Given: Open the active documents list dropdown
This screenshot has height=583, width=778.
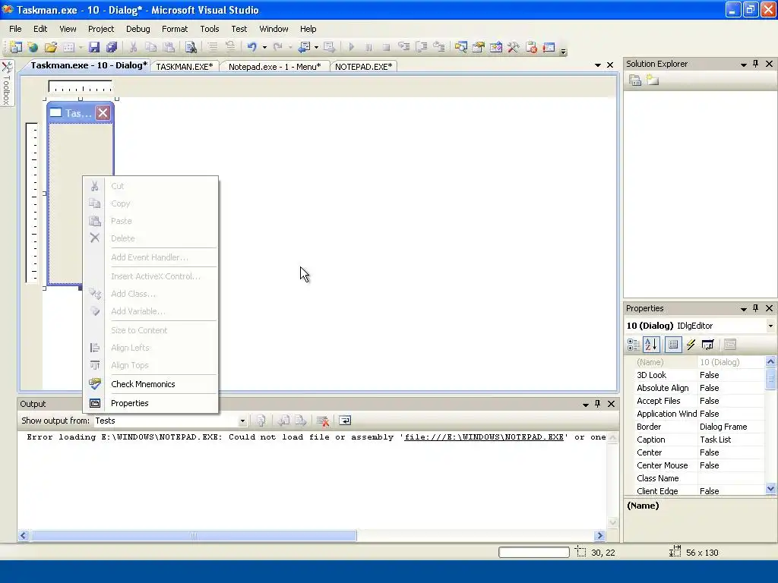Looking at the screenshot, I should (598, 65).
